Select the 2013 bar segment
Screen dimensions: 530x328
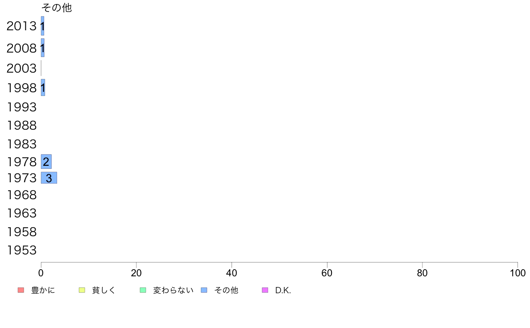pyautogui.click(x=42, y=26)
